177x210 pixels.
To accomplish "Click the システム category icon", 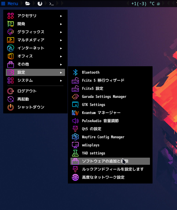I will point(11,80).
